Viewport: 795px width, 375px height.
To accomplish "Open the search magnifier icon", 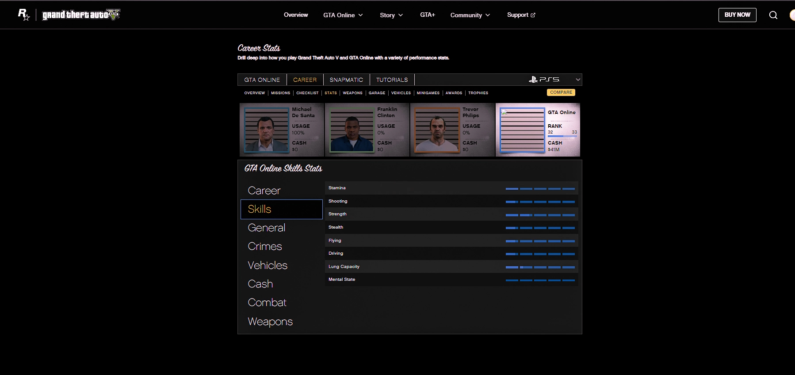I will pos(773,15).
